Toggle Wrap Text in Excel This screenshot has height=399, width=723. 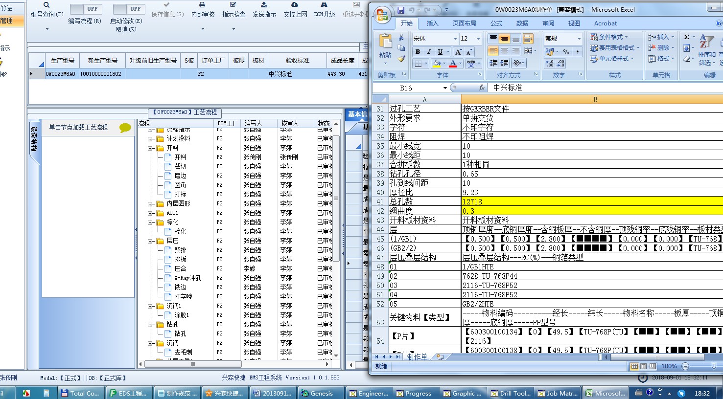pyautogui.click(x=528, y=39)
